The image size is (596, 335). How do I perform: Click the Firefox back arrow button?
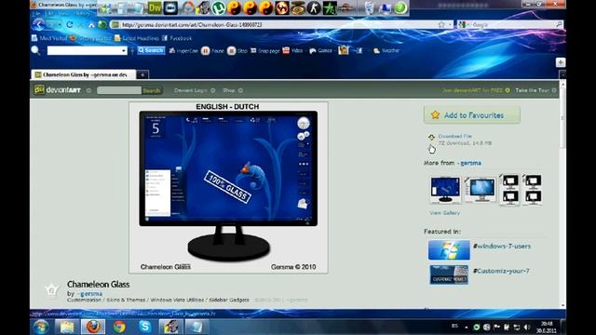coord(39,25)
